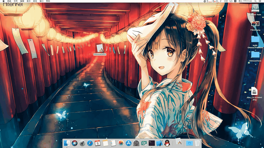Select 716428.png file on desktop

click(x=255, y=26)
